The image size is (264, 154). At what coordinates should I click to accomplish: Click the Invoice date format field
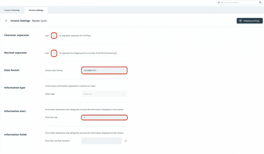tap(104, 70)
